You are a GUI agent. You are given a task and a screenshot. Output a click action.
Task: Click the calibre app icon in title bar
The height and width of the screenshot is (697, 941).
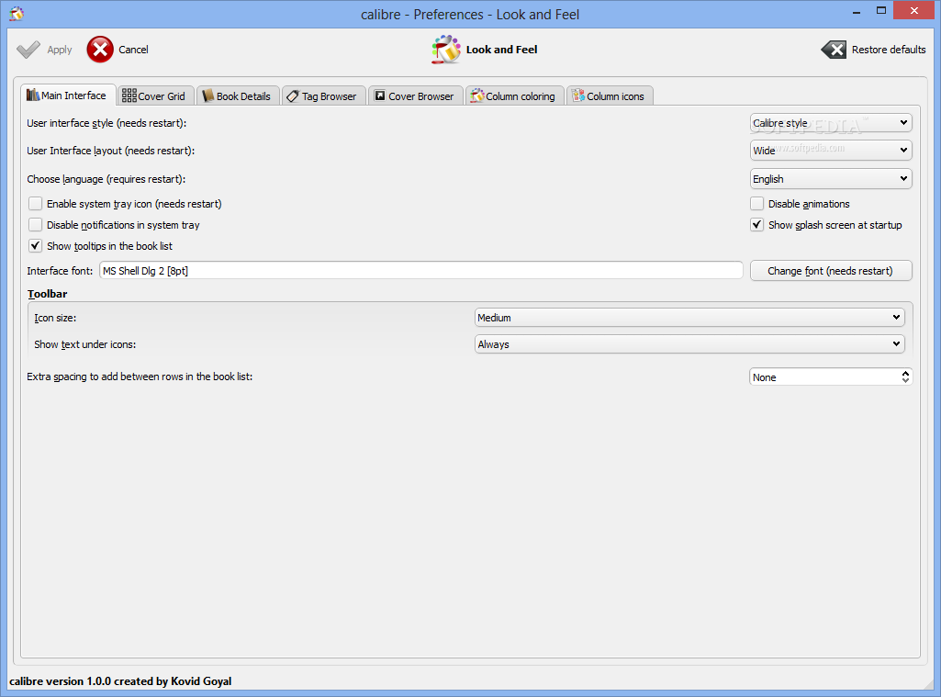point(17,13)
